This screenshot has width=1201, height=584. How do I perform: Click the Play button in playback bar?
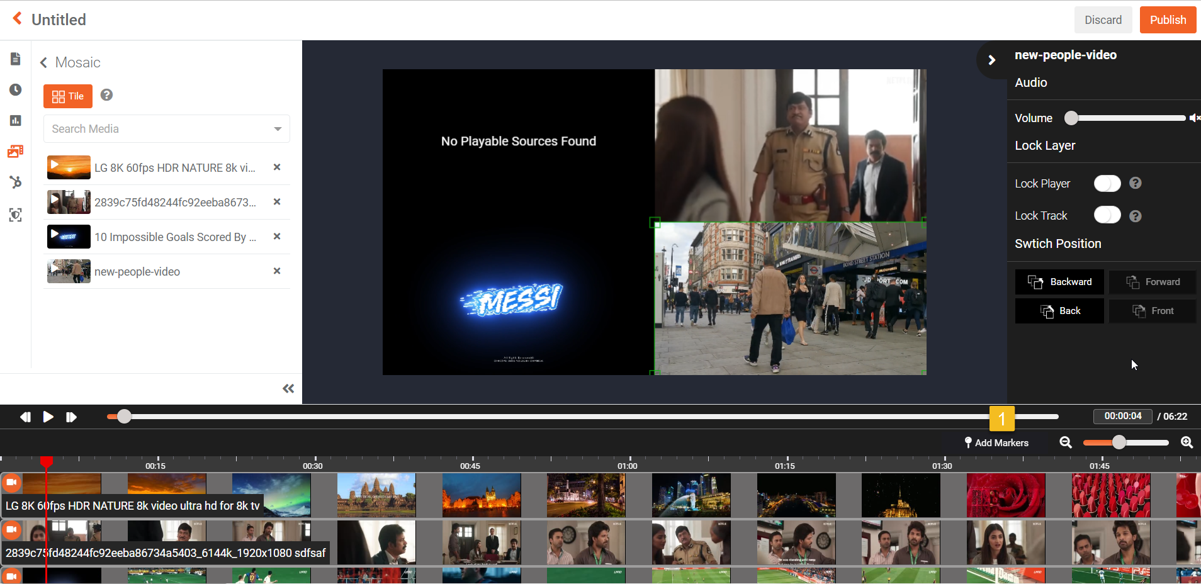click(x=48, y=417)
